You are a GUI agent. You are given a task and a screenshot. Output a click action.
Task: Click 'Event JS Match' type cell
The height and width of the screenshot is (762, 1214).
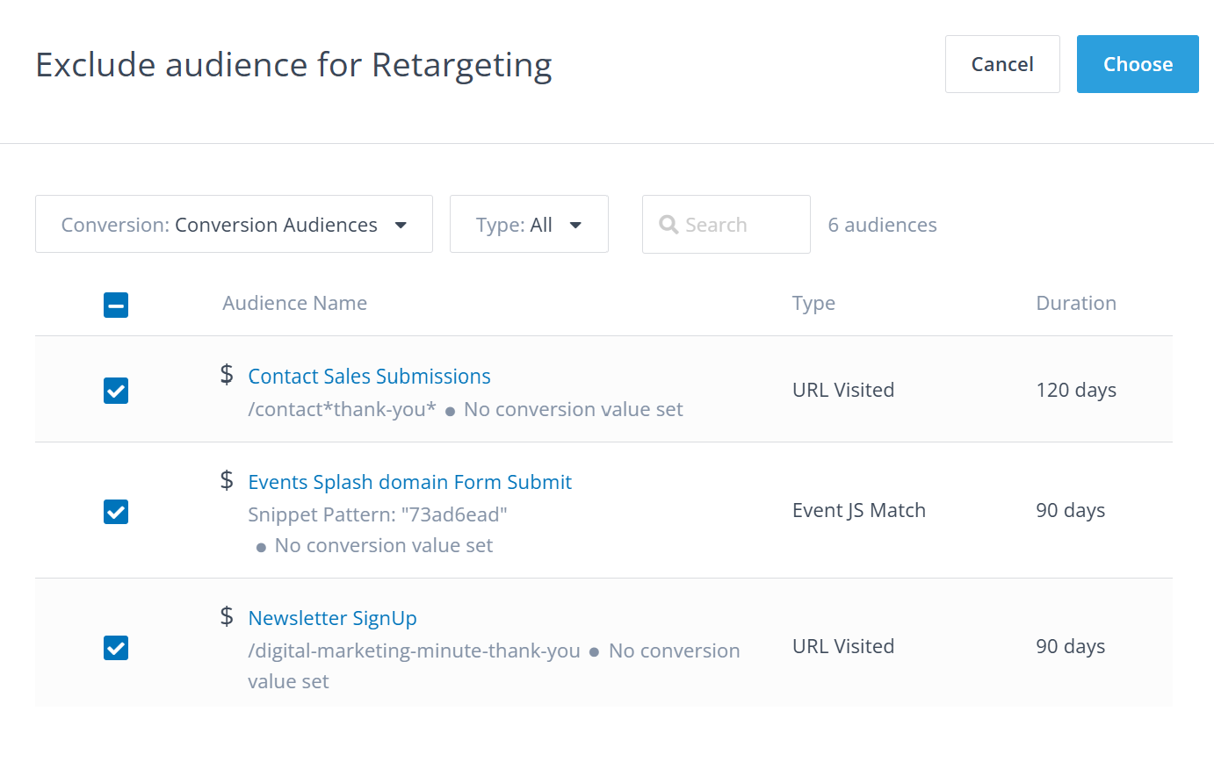(x=858, y=510)
